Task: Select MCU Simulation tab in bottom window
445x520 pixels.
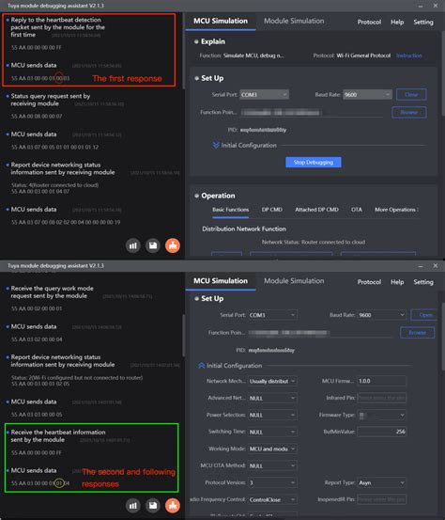Action: [x=221, y=281]
